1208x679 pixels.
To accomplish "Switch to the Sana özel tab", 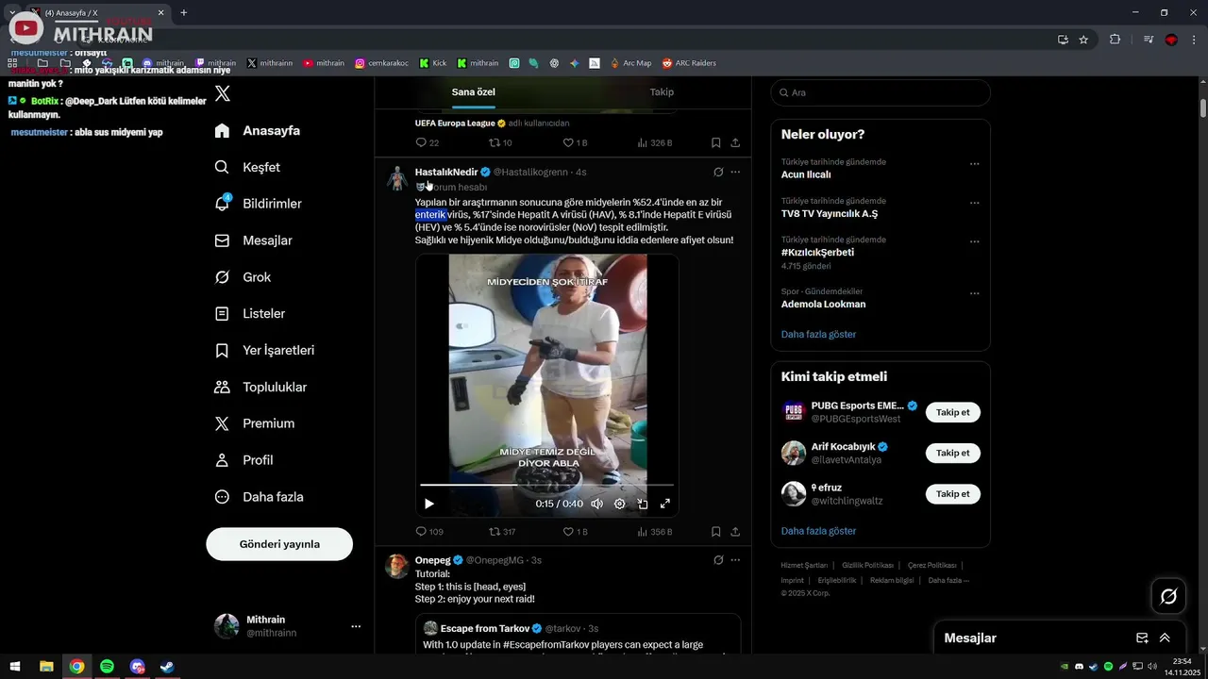I will pos(473,92).
